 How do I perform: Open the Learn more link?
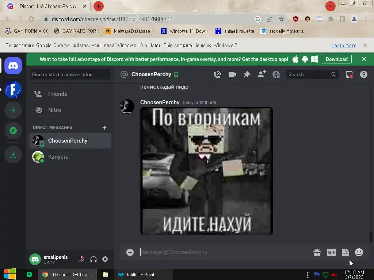point(344,45)
